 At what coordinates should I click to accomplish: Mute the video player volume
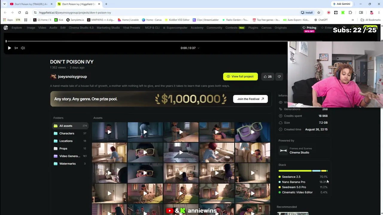click(23, 48)
